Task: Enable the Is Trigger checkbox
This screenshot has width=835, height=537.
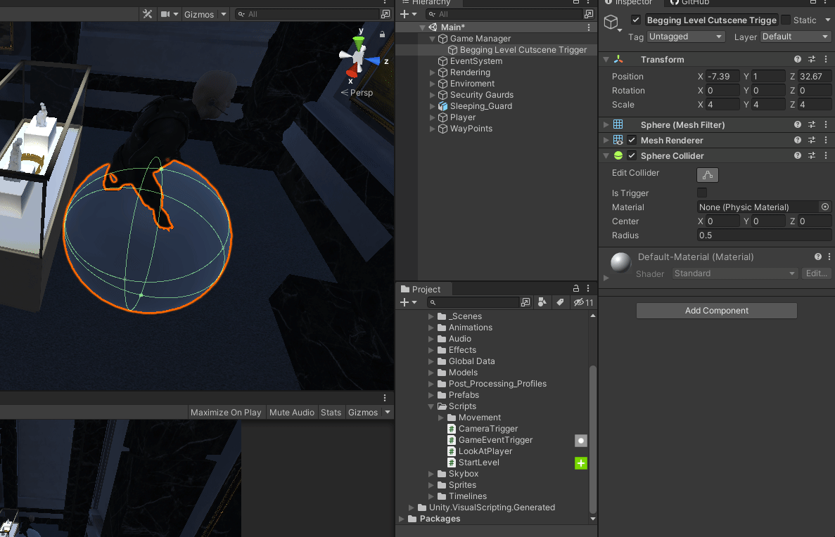Action: 701,193
